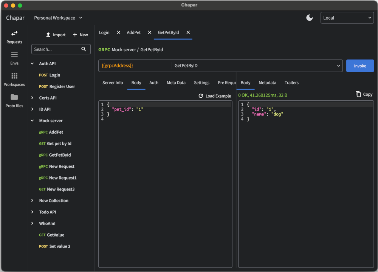Focus the Search input field
This screenshot has height=272, width=378.
pyautogui.click(x=61, y=49)
